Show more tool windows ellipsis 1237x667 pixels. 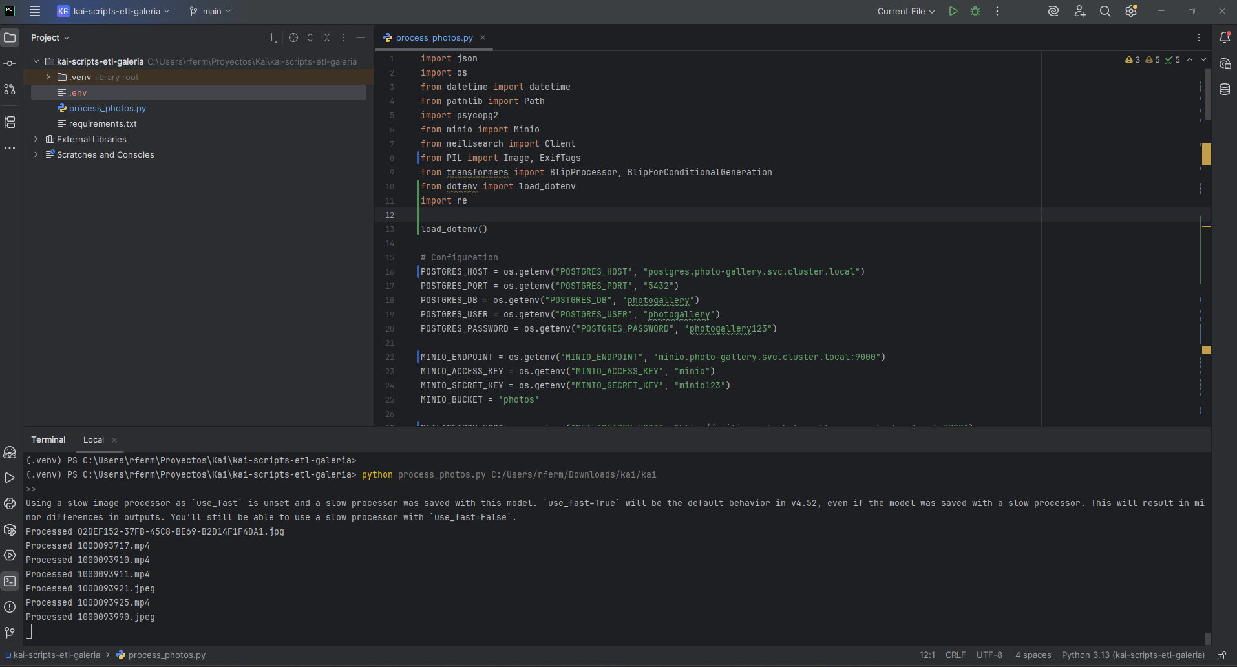10,148
